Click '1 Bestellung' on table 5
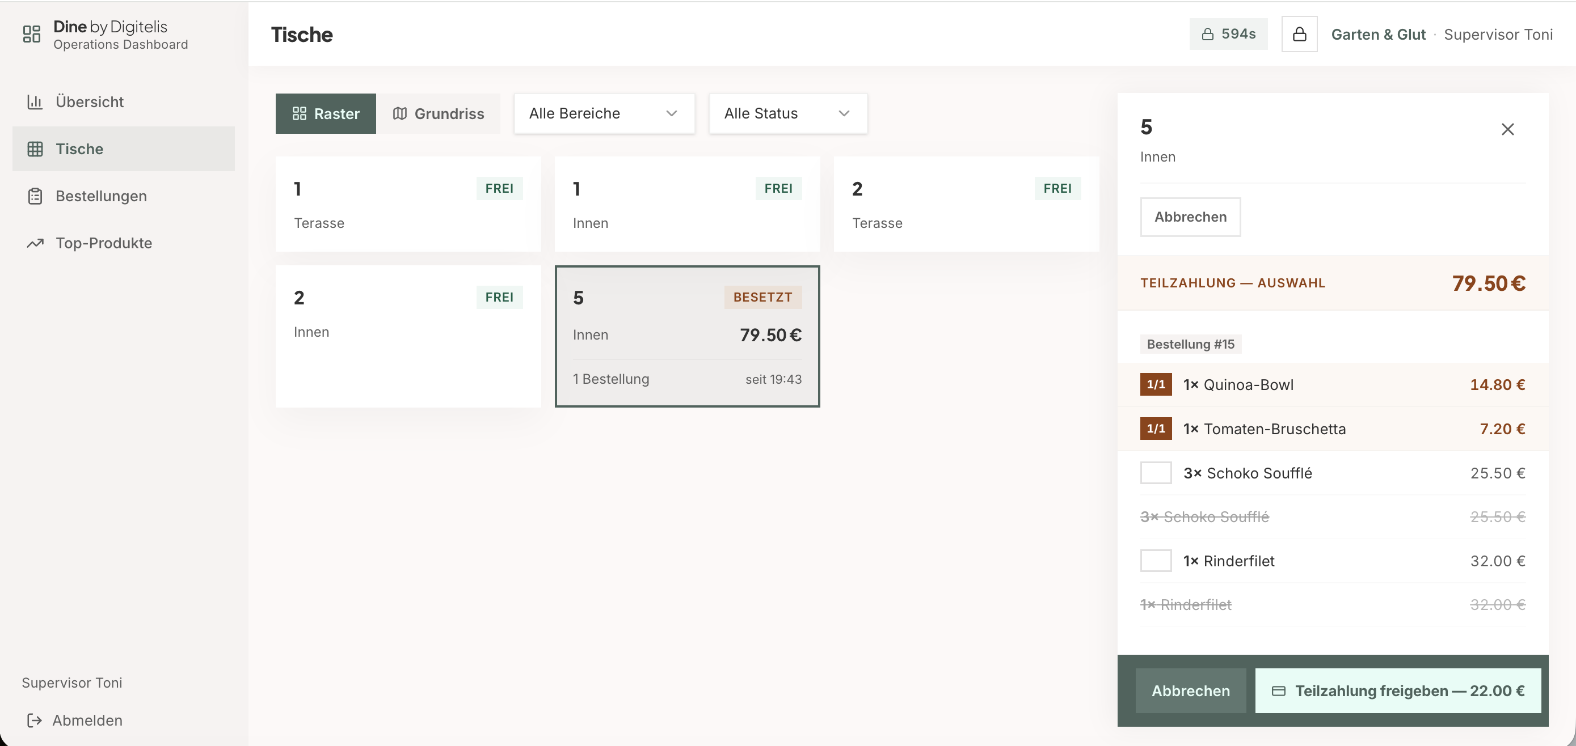Screen dimensions: 1576x746 611,379
